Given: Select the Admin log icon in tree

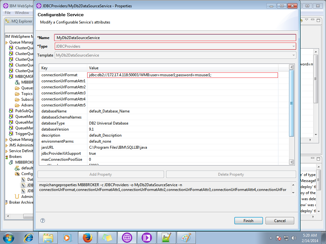Looking at the screenshot, I should (x=17, y=196).
